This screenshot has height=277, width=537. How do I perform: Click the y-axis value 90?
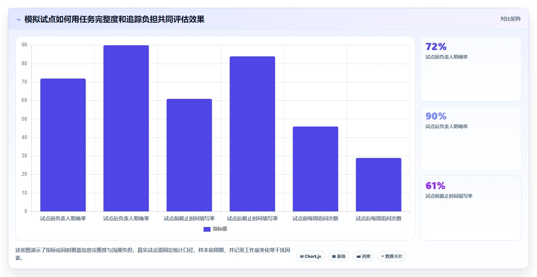pyautogui.click(x=24, y=45)
